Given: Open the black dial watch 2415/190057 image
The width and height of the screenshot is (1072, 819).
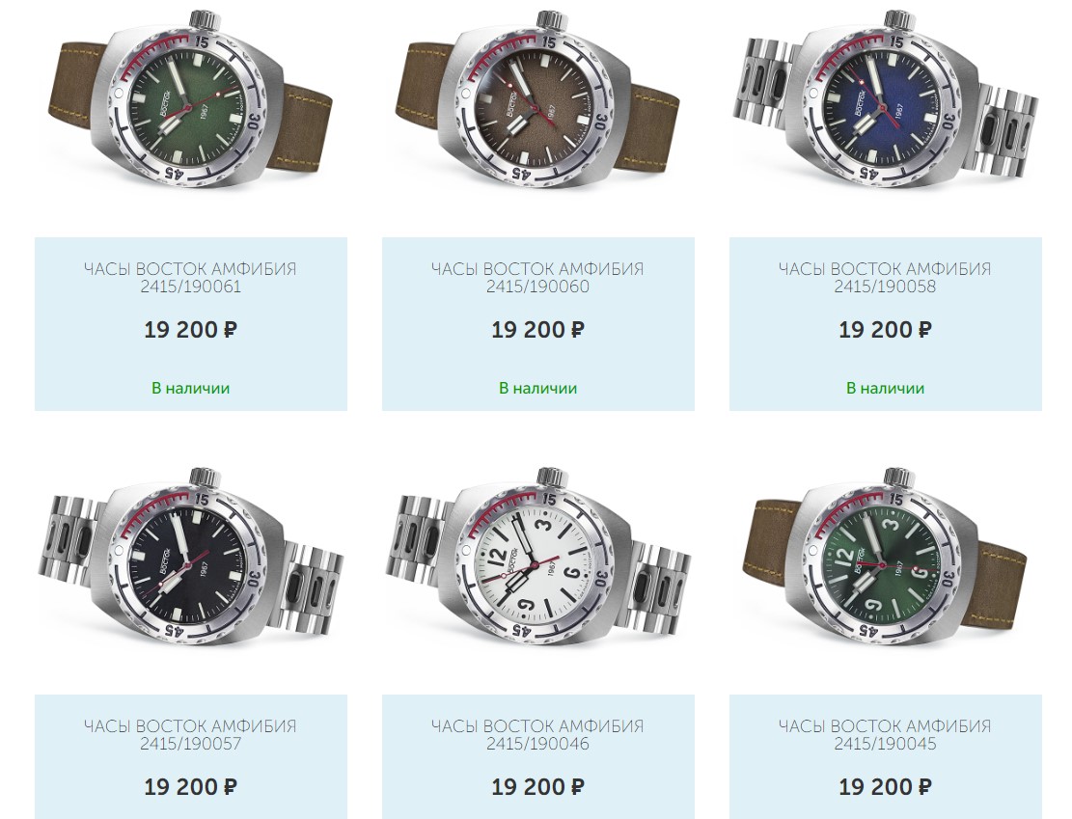Looking at the screenshot, I should click(190, 558).
